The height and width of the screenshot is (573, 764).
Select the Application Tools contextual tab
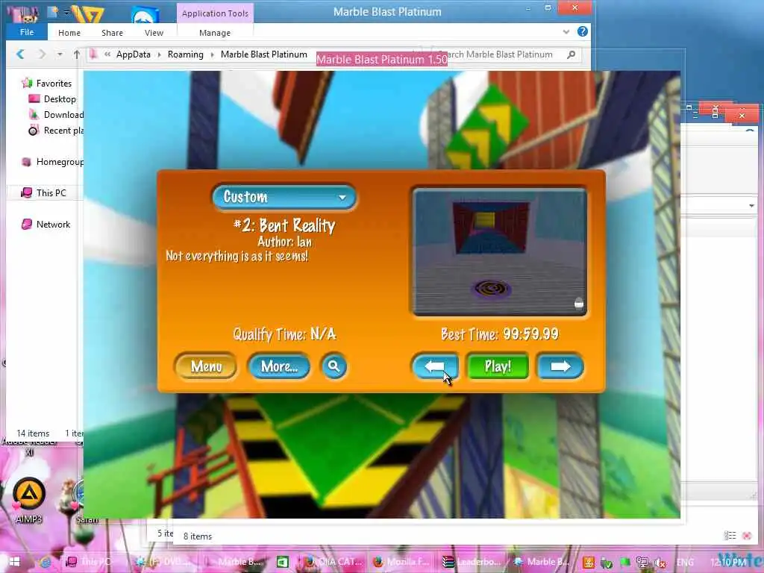coord(215,13)
